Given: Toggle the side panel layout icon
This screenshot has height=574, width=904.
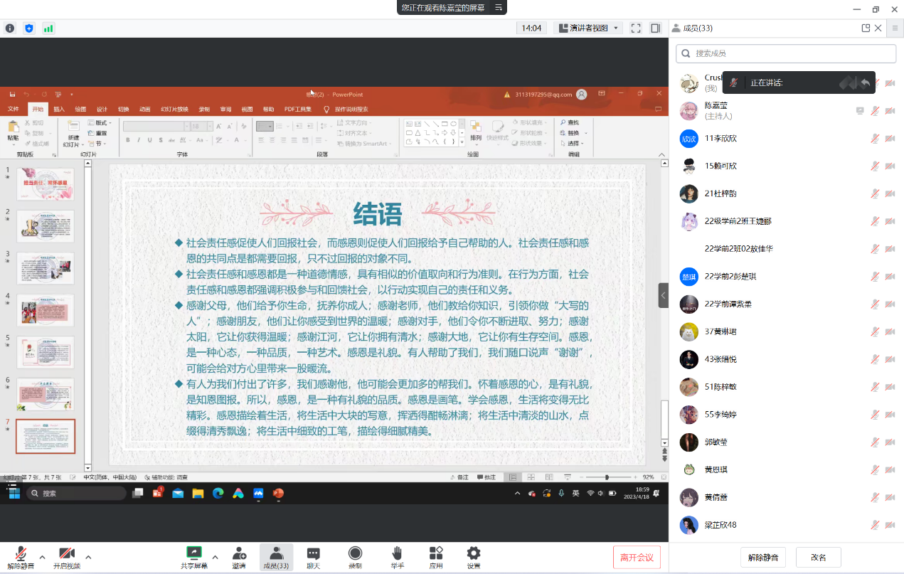Looking at the screenshot, I should click(655, 28).
